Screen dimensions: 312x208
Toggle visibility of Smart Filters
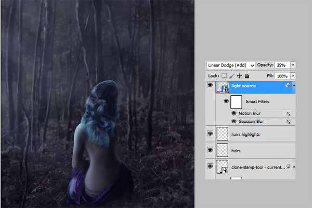226,101
